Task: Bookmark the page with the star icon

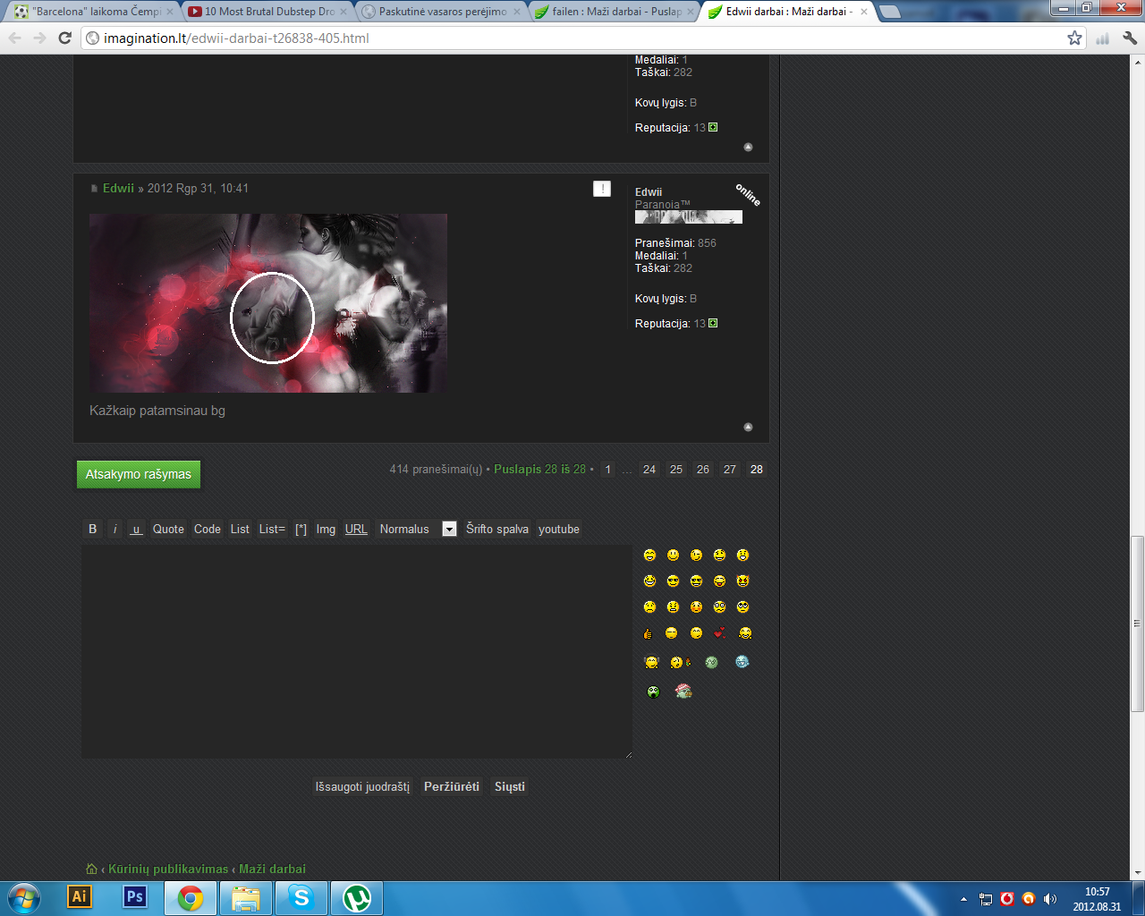Action: 1074,38
